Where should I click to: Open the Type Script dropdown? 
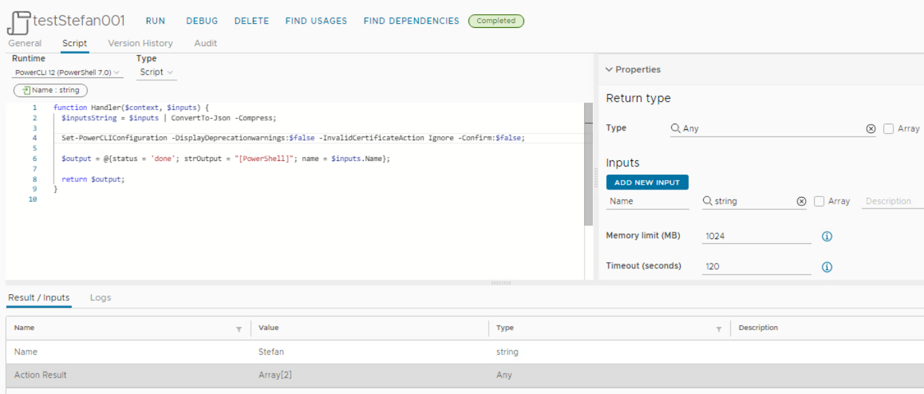point(156,72)
